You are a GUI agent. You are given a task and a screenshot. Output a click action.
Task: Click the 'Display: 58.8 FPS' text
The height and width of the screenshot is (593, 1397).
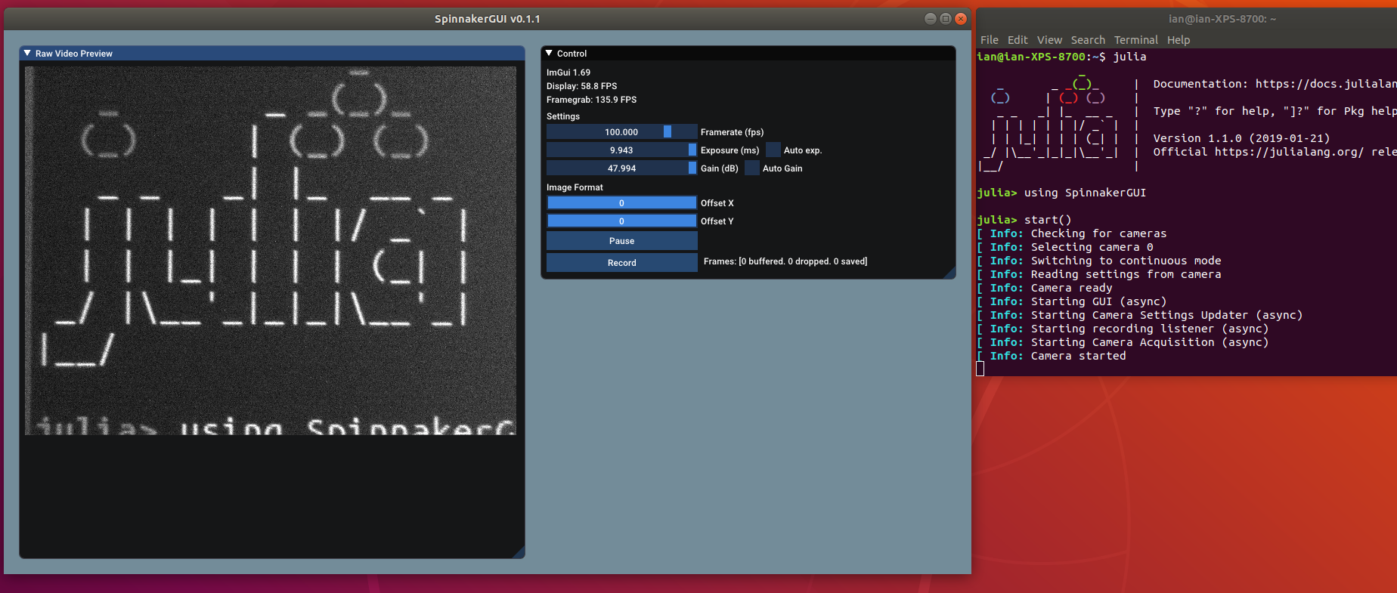(x=581, y=86)
